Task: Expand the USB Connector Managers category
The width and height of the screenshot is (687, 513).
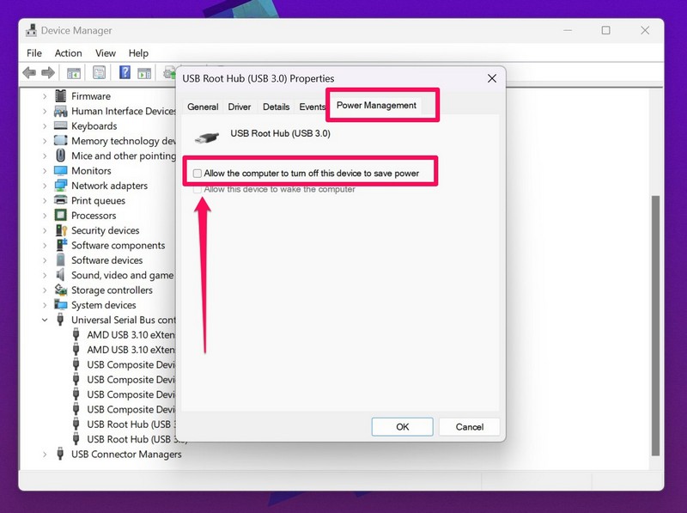Action: pos(45,455)
